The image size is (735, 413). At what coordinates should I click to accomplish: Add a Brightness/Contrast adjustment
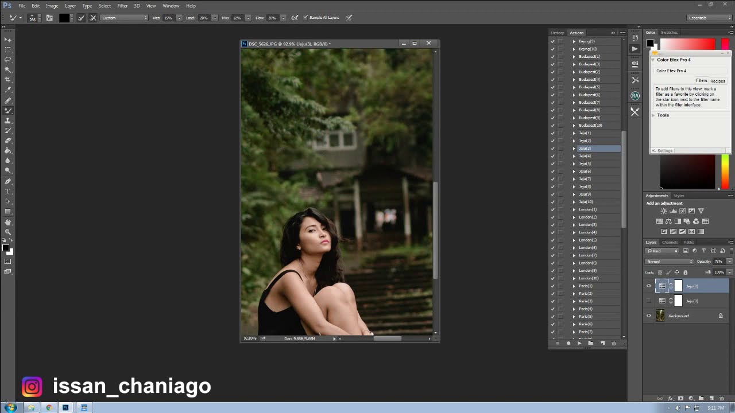tap(664, 211)
